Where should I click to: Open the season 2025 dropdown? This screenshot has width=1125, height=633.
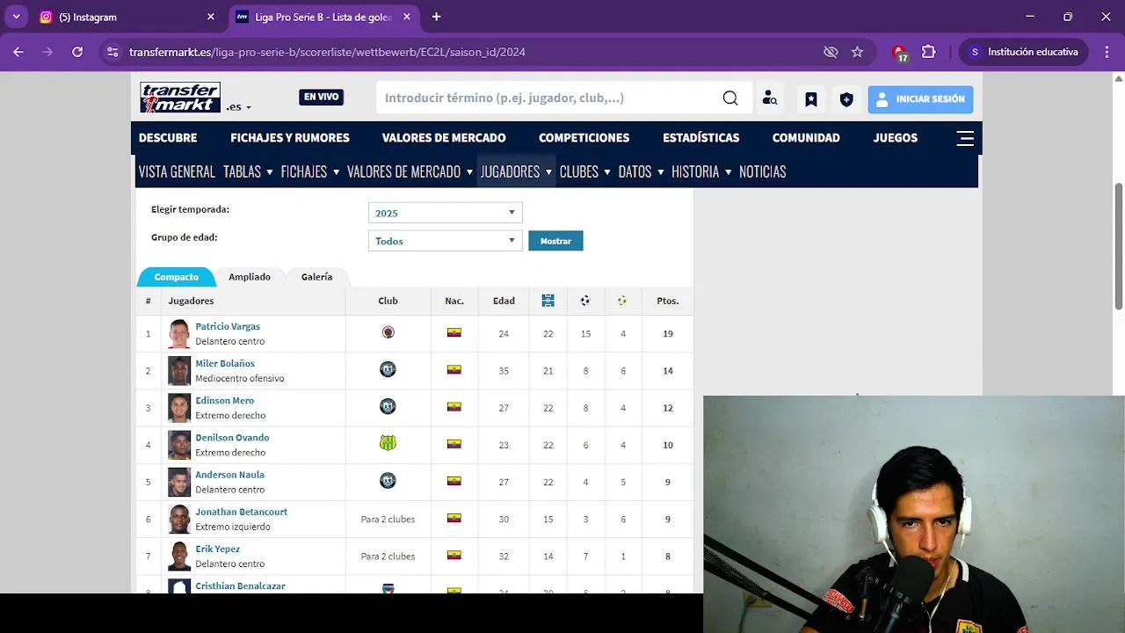click(445, 213)
